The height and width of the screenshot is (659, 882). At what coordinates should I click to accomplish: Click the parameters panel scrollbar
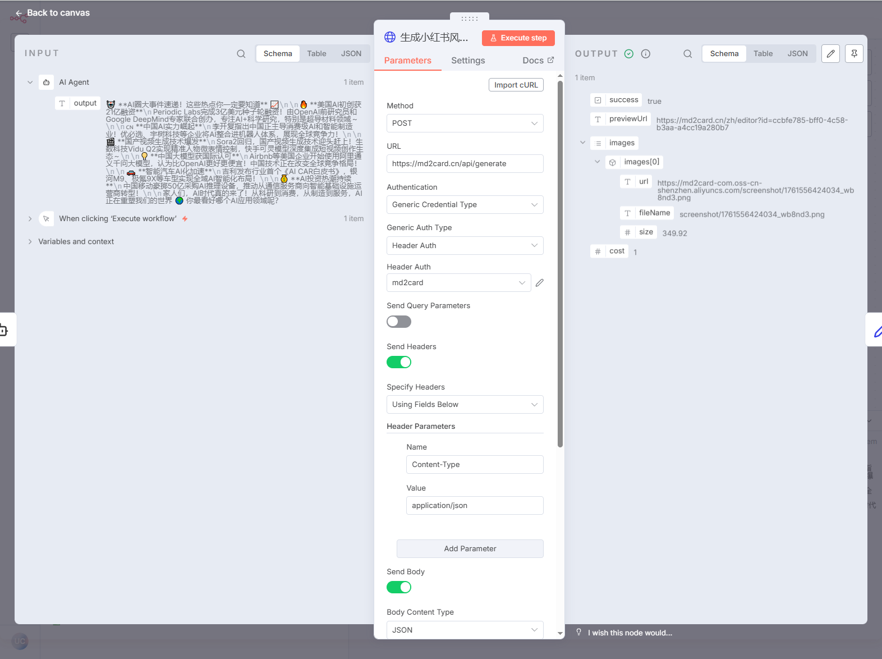560,264
